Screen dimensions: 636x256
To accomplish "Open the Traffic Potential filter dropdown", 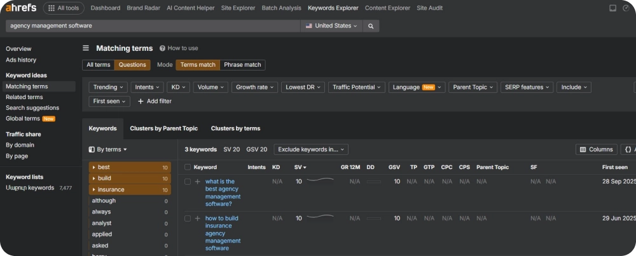I will pyautogui.click(x=357, y=87).
